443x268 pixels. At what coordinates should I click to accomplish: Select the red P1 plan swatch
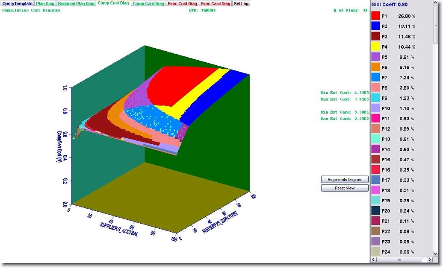(x=375, y=16)
